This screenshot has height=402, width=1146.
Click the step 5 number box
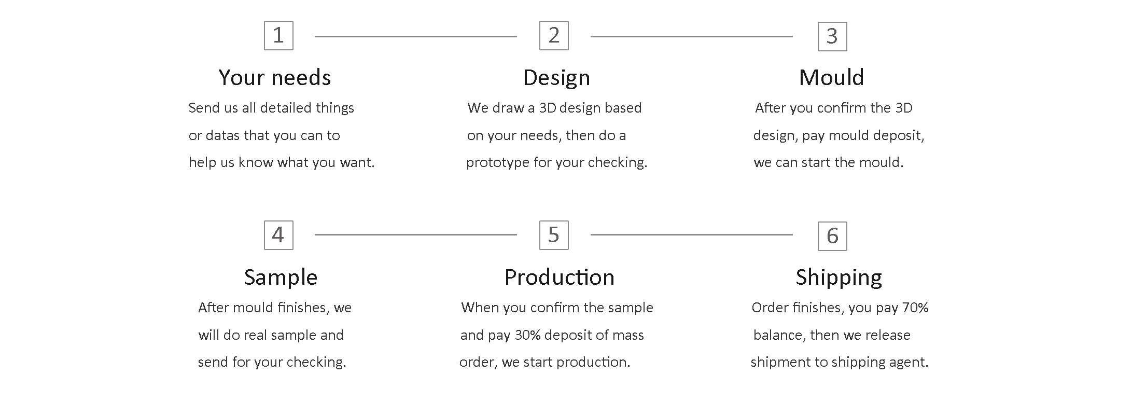click(554, 235)
